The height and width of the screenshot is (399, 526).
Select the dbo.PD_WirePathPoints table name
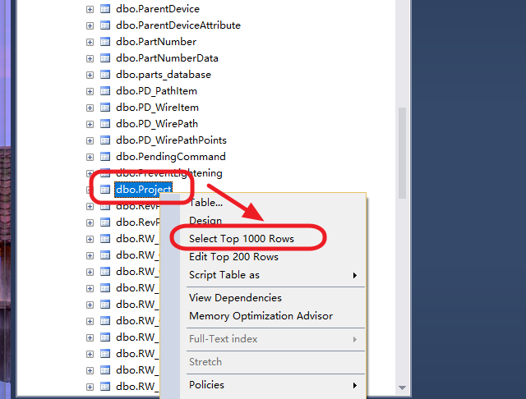tap(171, 140)
